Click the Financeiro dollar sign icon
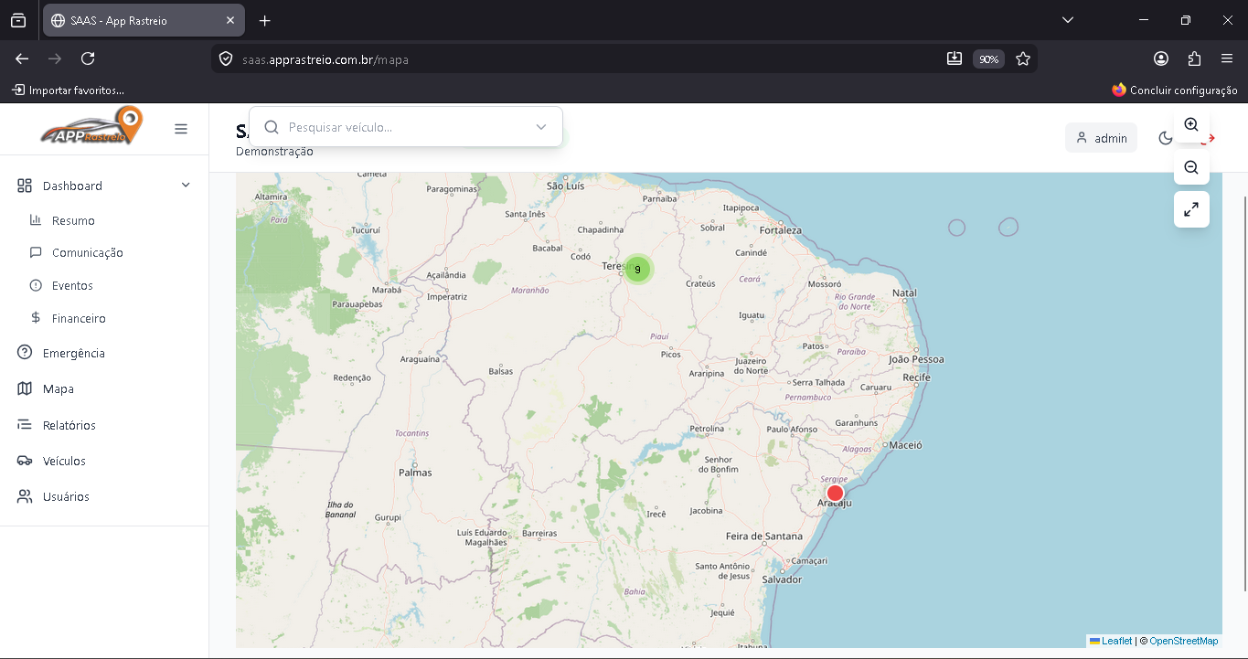Screen dimensions: 1248x659 (36, 319)
